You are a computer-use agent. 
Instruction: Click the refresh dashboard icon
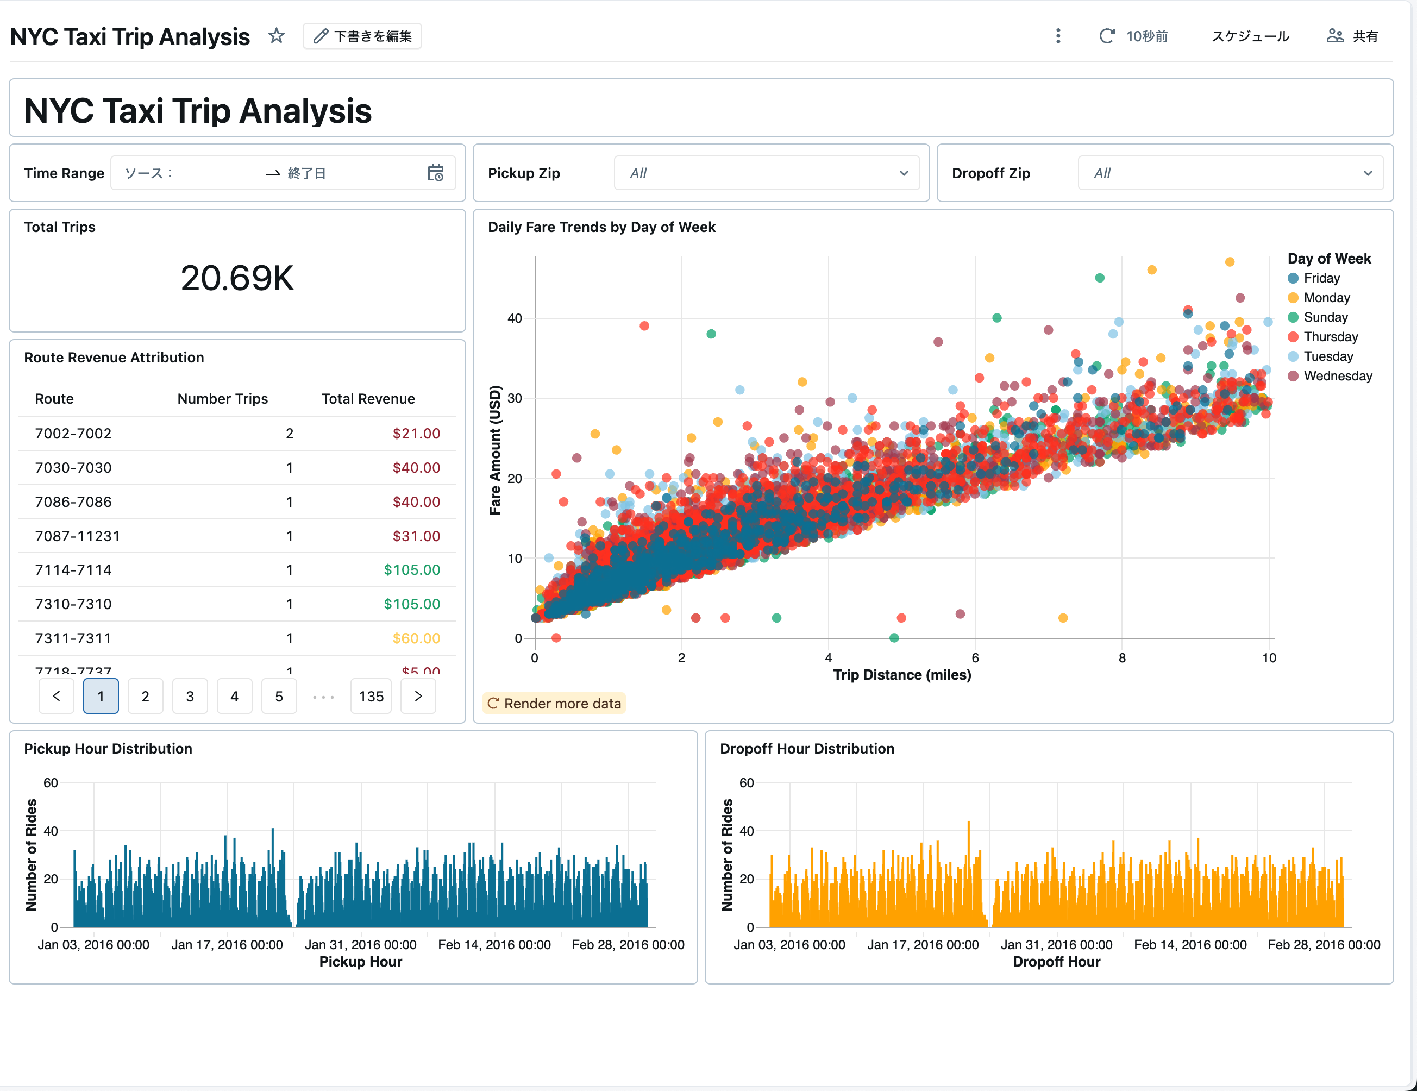1106,36
